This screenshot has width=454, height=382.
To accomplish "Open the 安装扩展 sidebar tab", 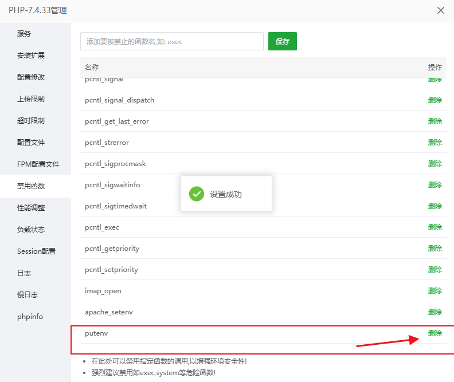I will 31,55.
